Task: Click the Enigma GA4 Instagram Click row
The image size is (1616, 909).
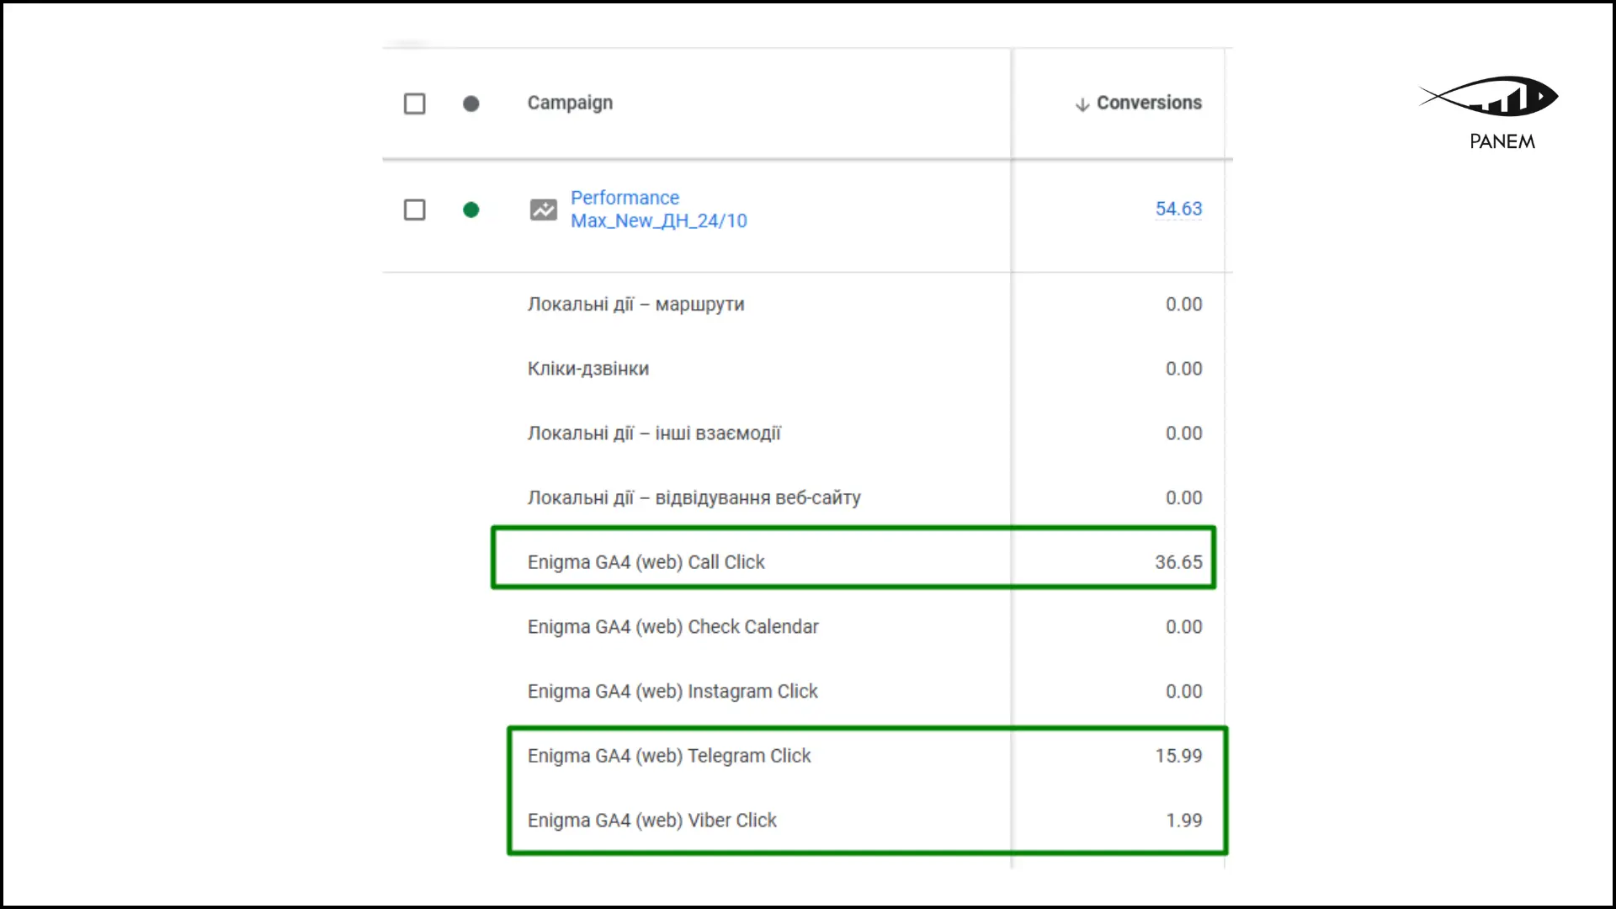Action: (x=672, y=692)
